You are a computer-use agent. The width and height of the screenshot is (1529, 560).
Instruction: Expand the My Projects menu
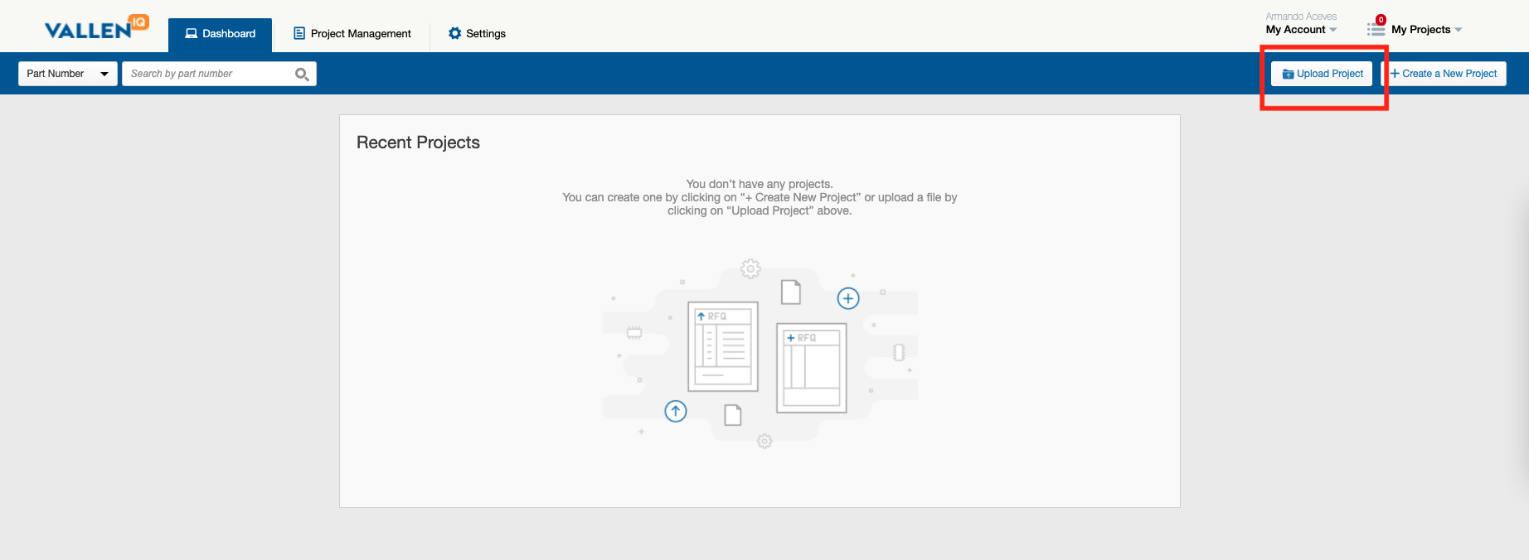coord(1426,30)
